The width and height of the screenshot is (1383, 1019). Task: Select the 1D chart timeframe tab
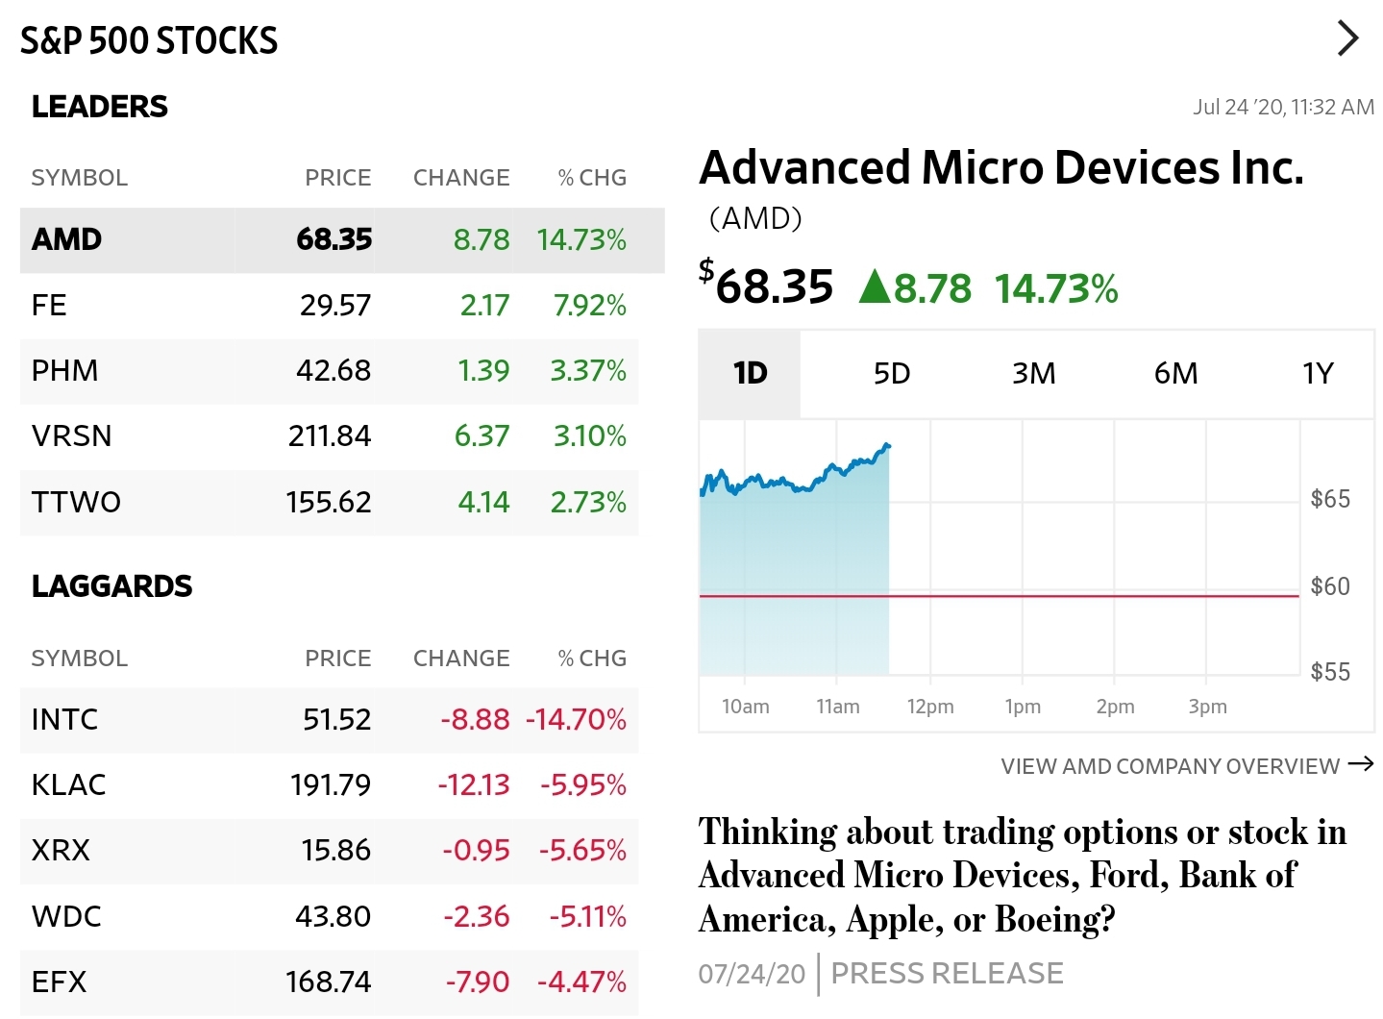tap(750, 374)
